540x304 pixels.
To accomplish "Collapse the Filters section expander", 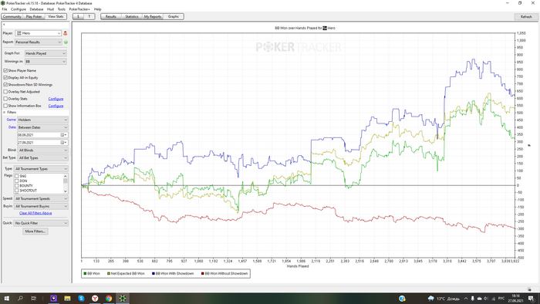I will click(x=5, y=112).
